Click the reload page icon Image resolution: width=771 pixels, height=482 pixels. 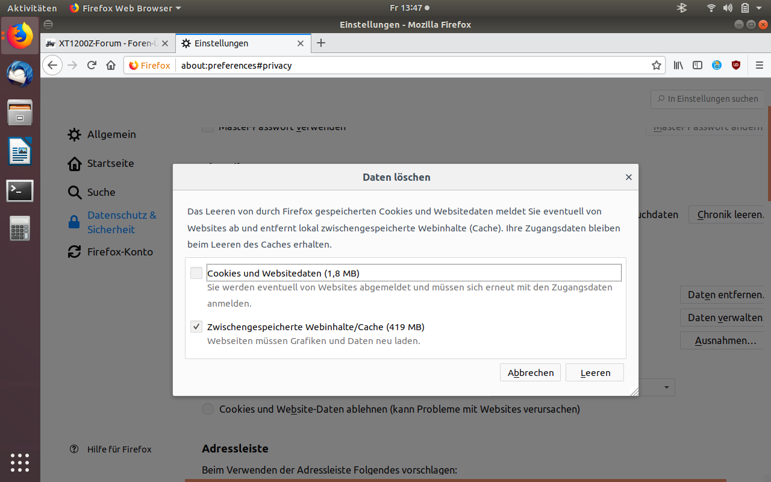92,65
